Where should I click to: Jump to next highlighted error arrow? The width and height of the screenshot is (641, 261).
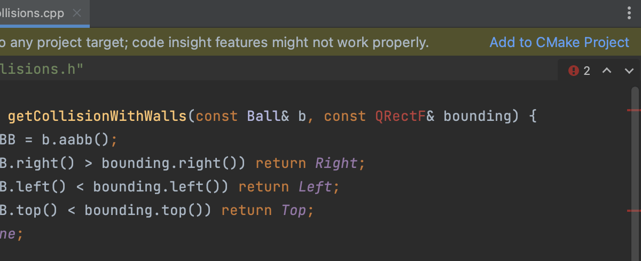629,71
